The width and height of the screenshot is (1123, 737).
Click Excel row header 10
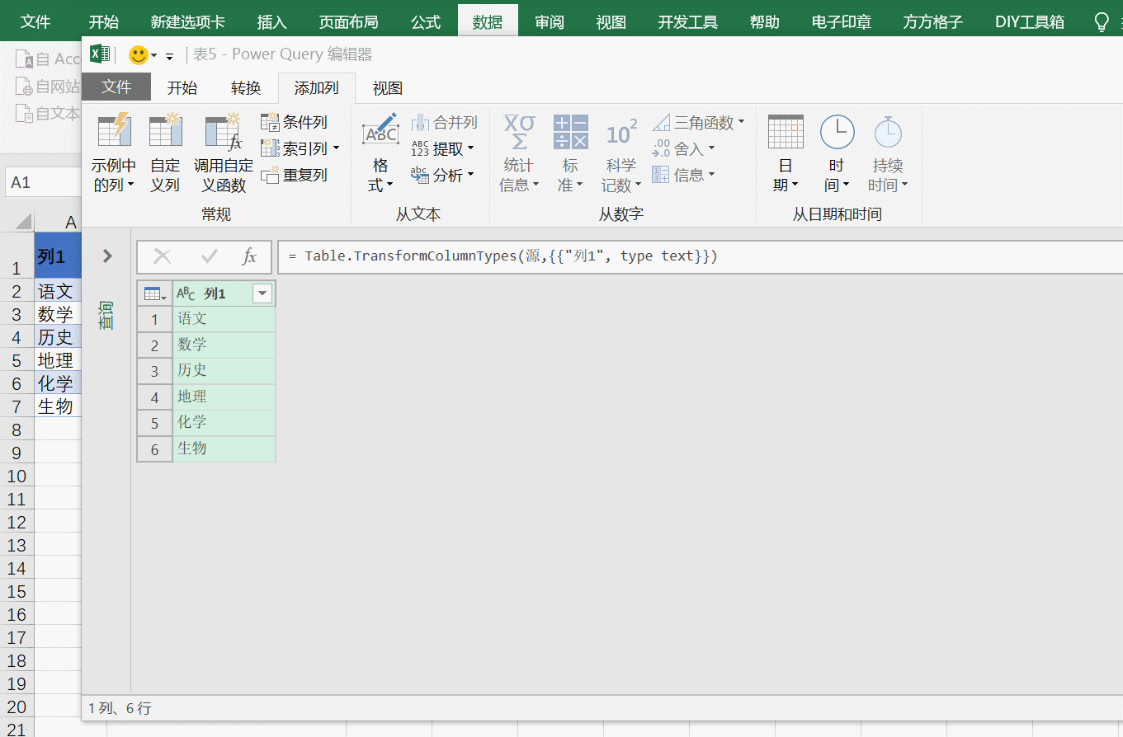(17, 476)
